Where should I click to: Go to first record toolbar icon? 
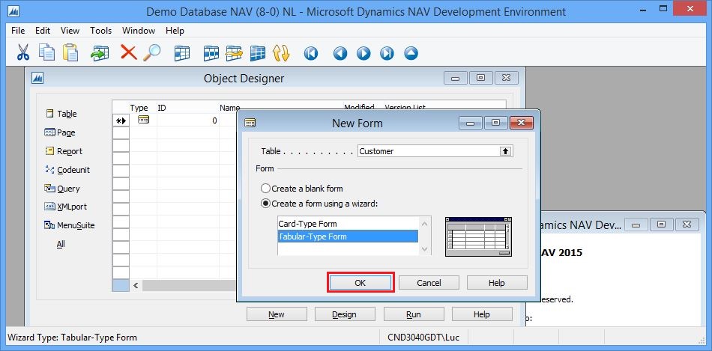310,54
